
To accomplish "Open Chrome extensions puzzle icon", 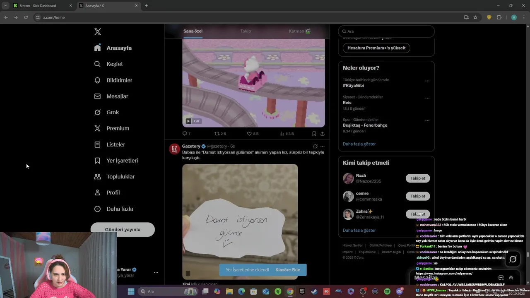I will coord(499,17).
